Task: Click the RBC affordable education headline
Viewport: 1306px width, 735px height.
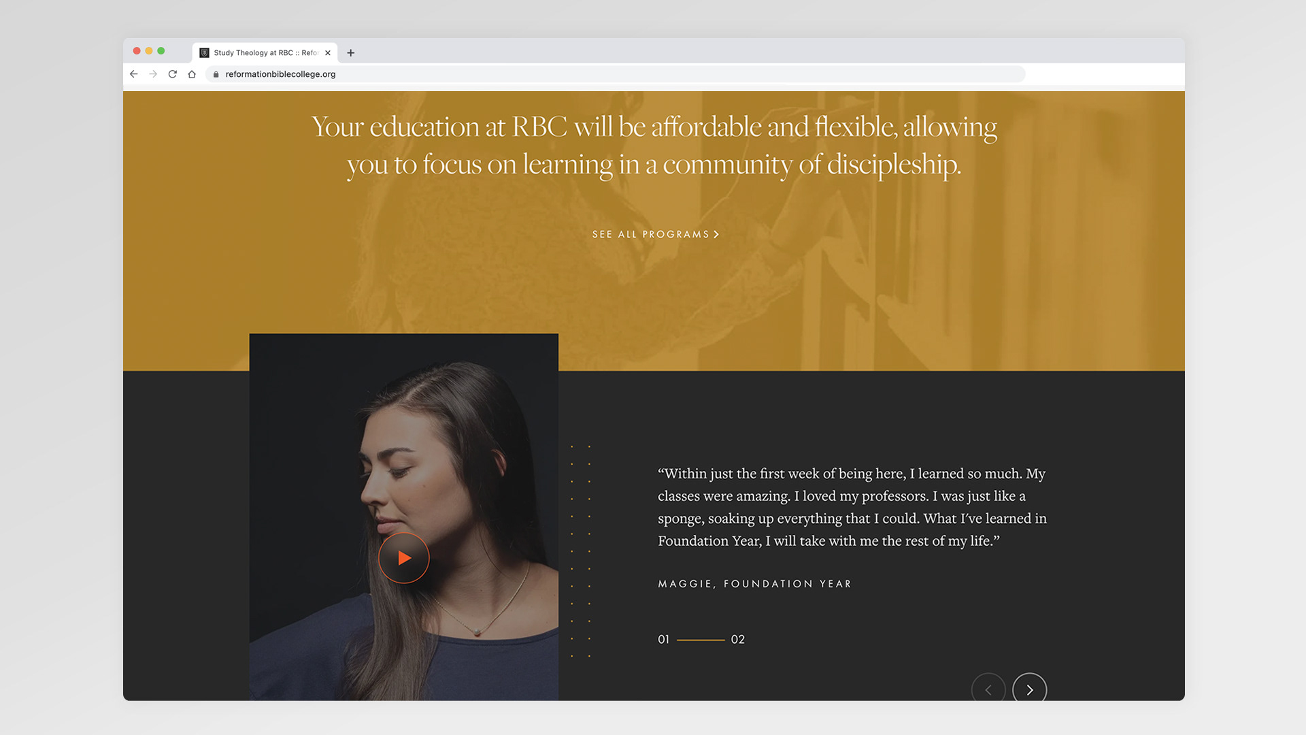Action: tap(654, 146)
